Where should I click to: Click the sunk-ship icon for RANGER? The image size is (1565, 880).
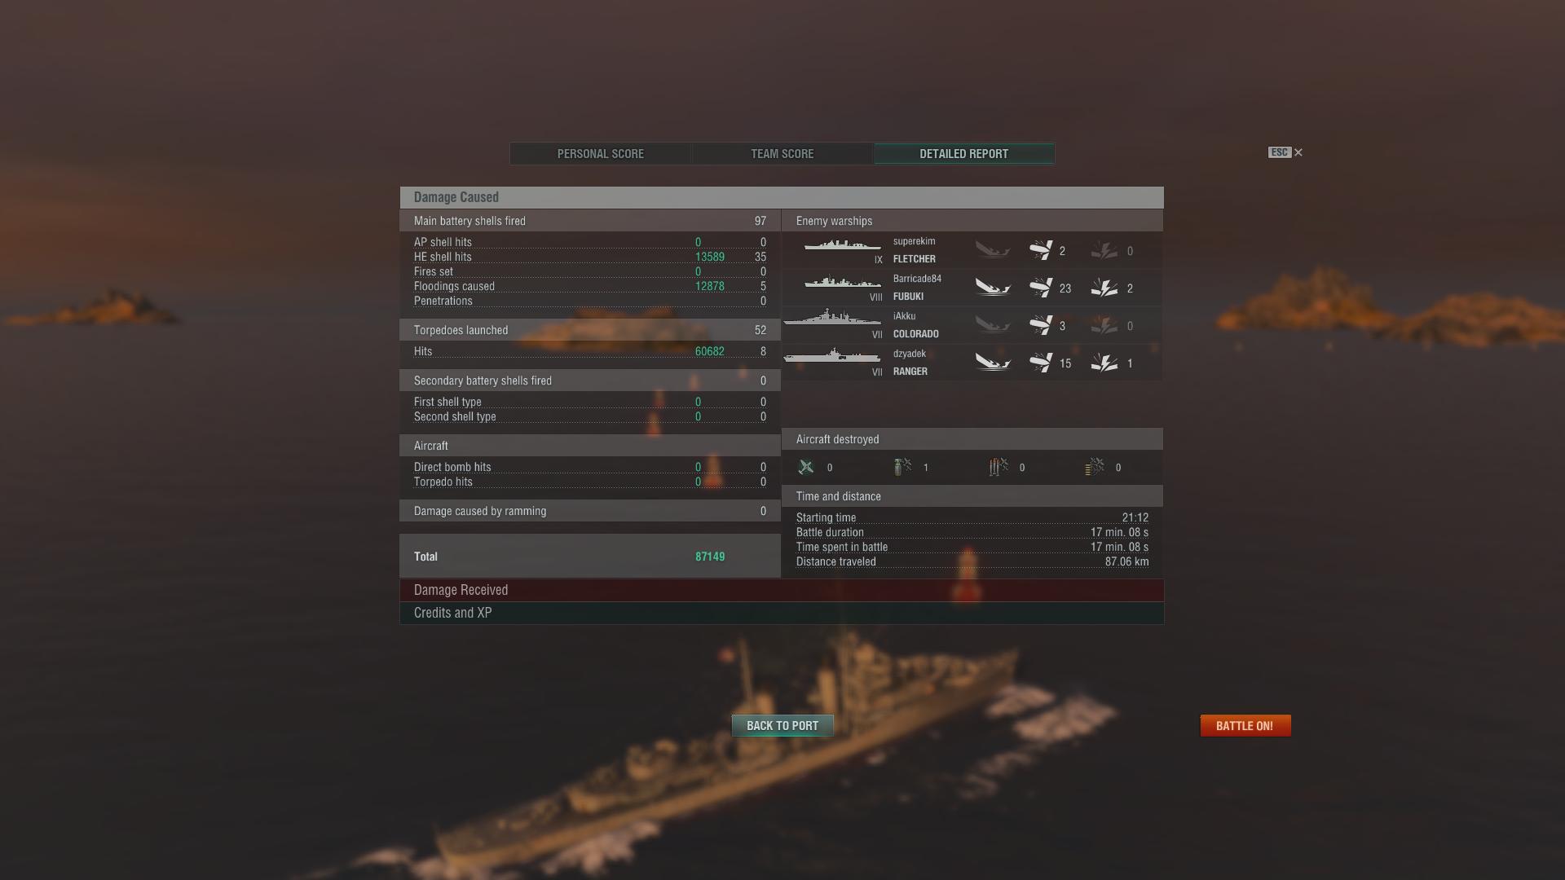(x=992, y=363)
